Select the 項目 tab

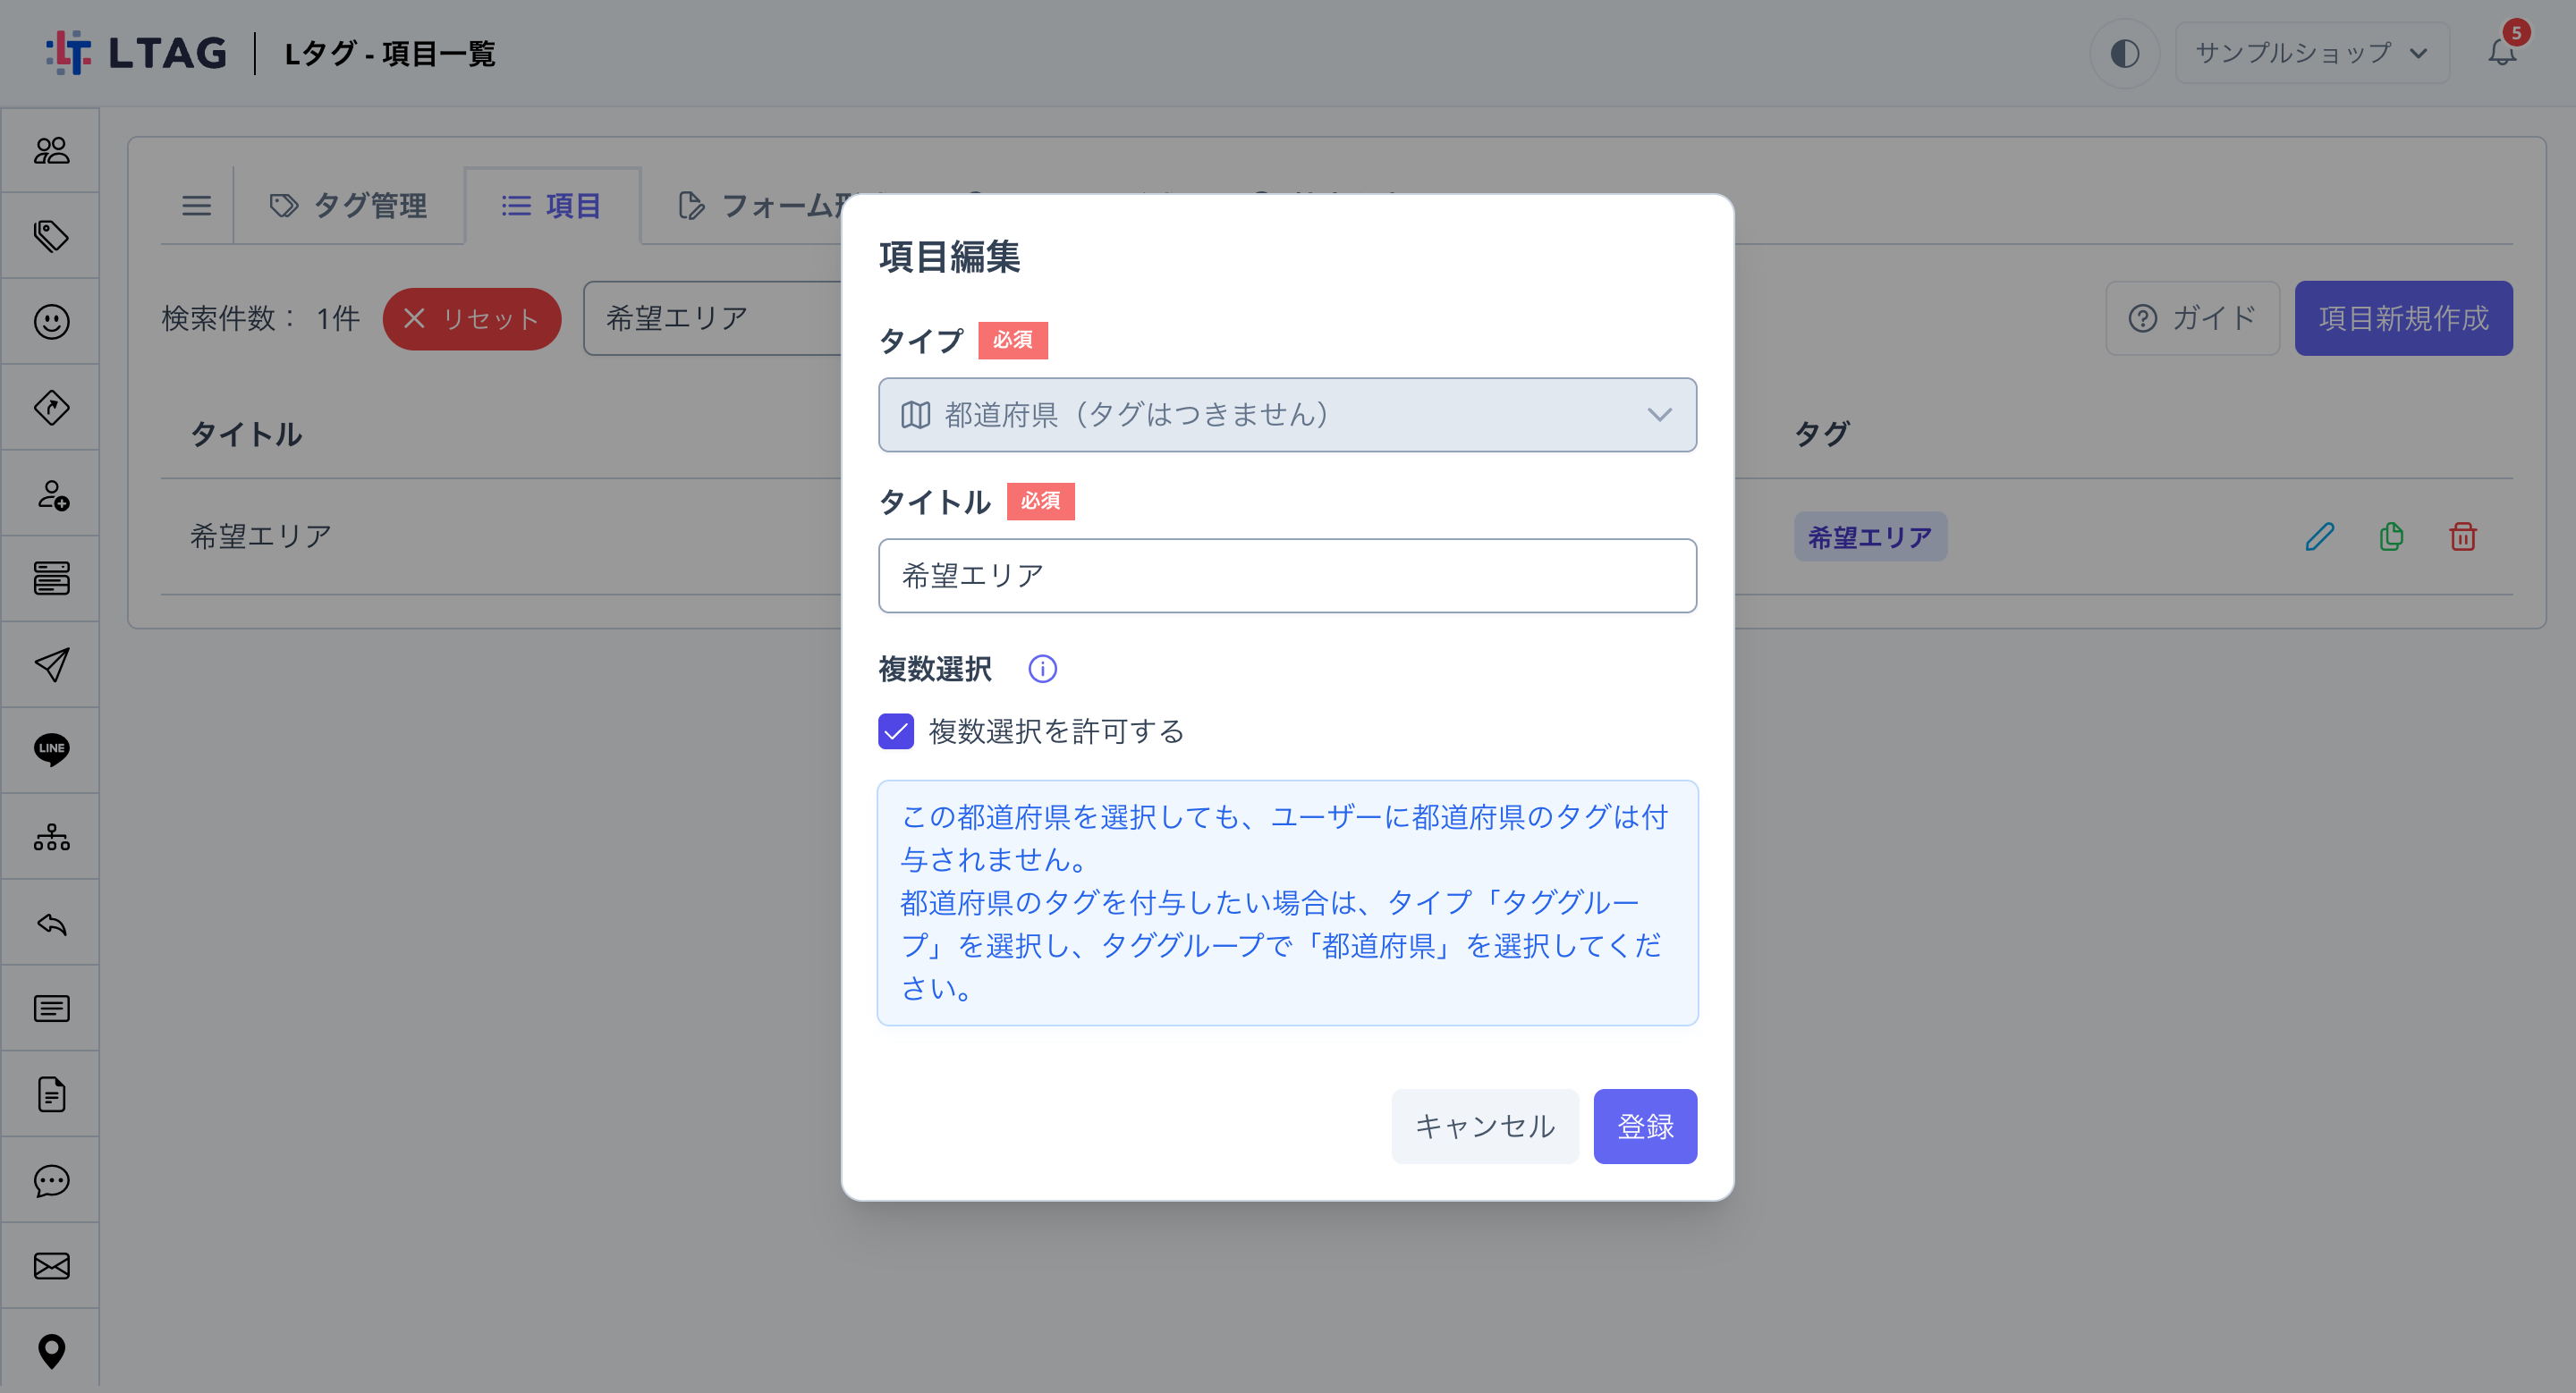click(x=551, y=206)
